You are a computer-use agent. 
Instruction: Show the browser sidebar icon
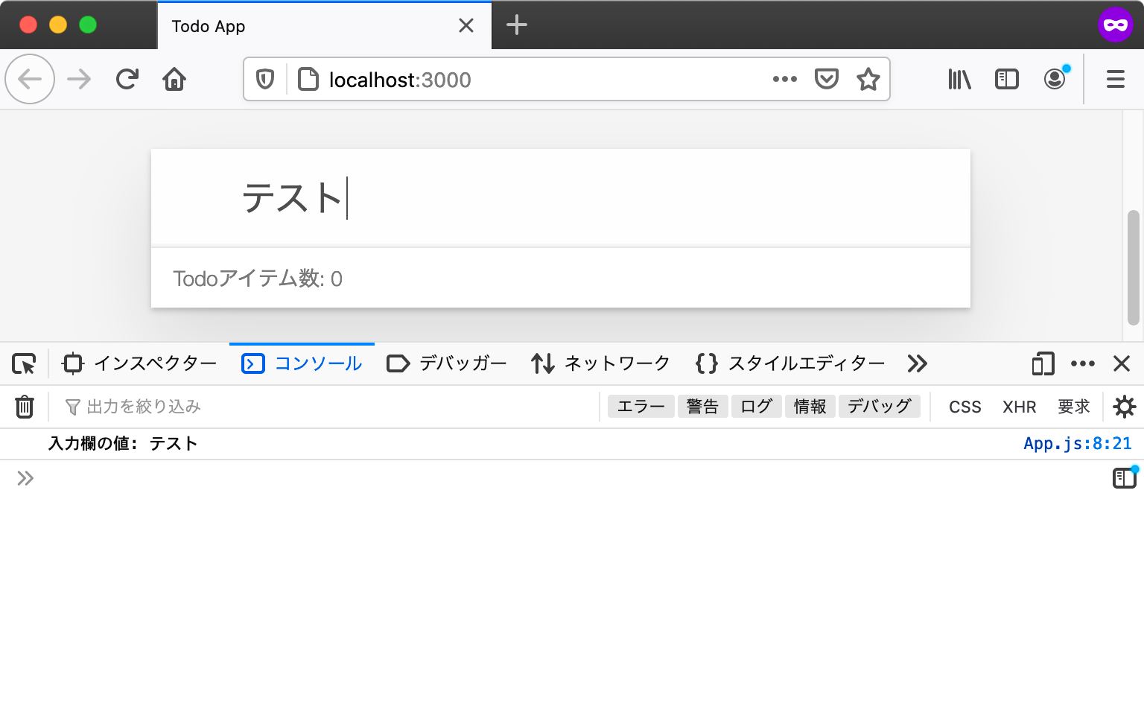(1006, 79)
